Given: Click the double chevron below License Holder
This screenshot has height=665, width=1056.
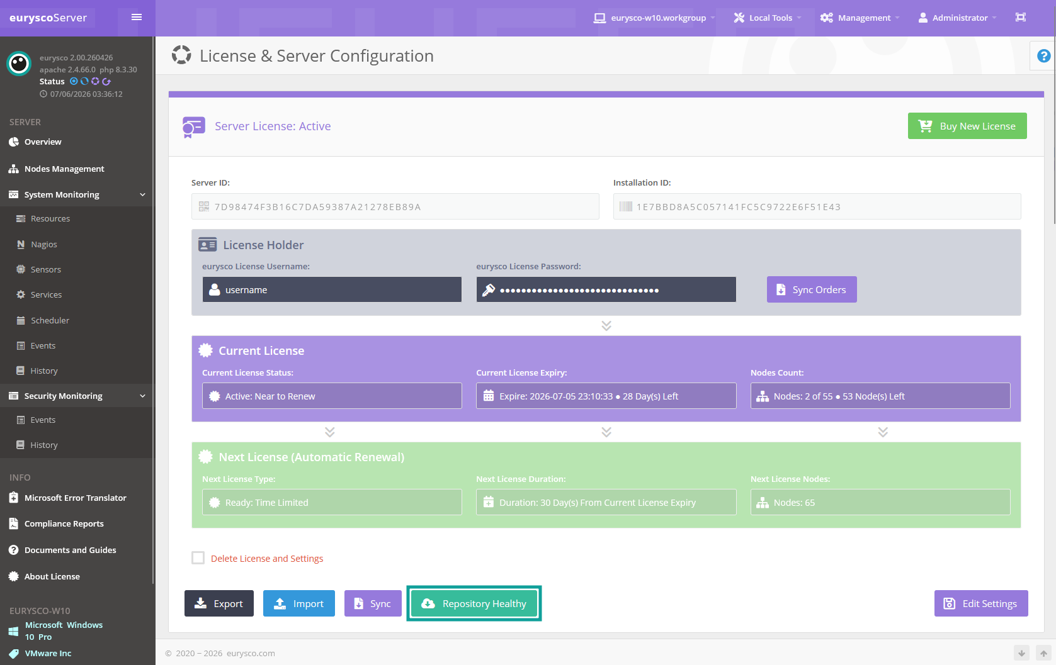Looking at the screenshot, I should (606, 325).
